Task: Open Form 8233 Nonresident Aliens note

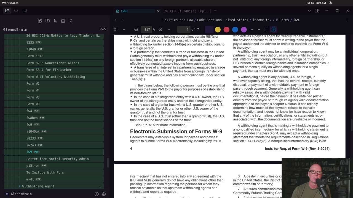Action: pyautogui.click(x=54, y=63)
